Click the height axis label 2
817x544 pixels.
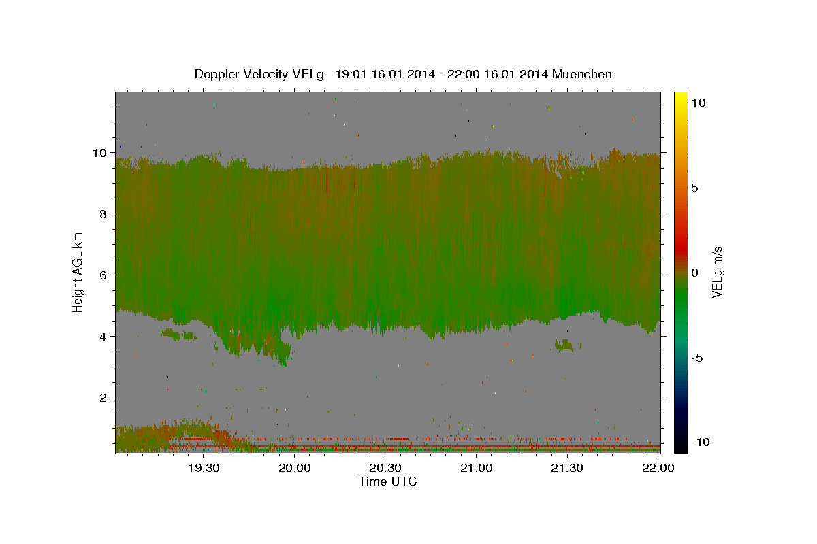point(102,397)
